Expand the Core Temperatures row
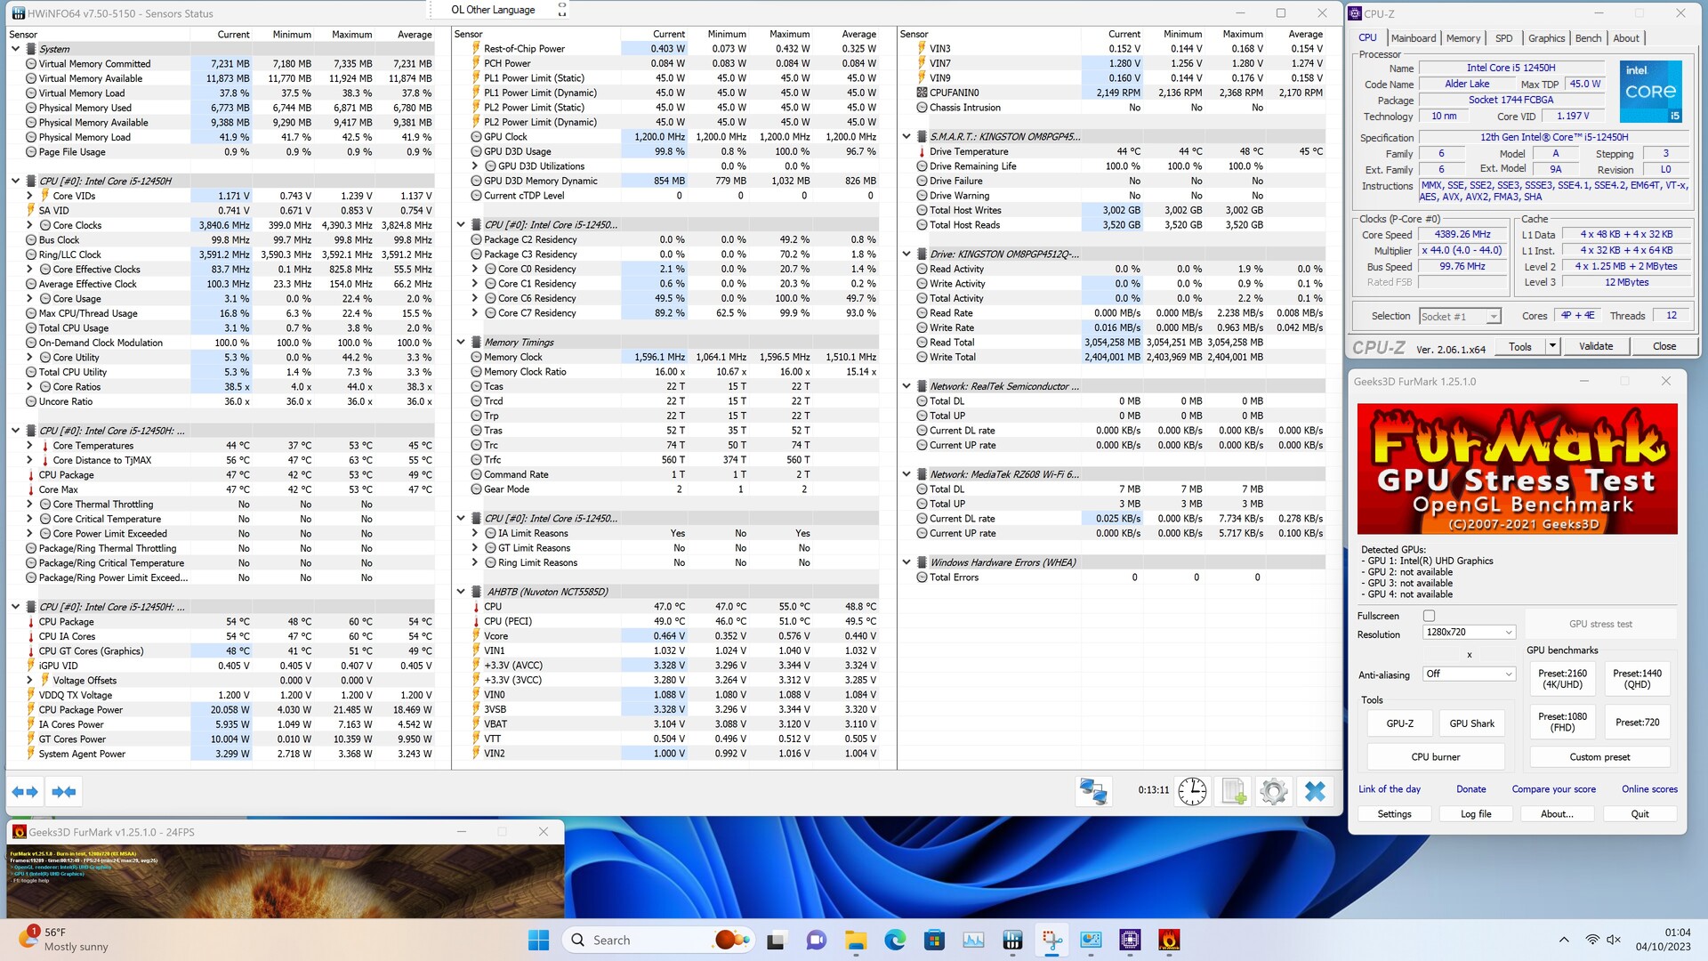Screen dimensions: 1708x961 (29, 446)
